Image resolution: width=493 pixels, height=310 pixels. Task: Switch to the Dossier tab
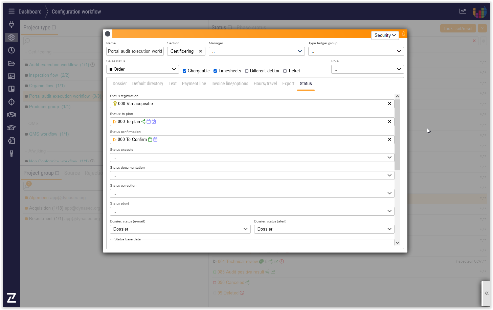pyautogui.click(x=119, y=84)
